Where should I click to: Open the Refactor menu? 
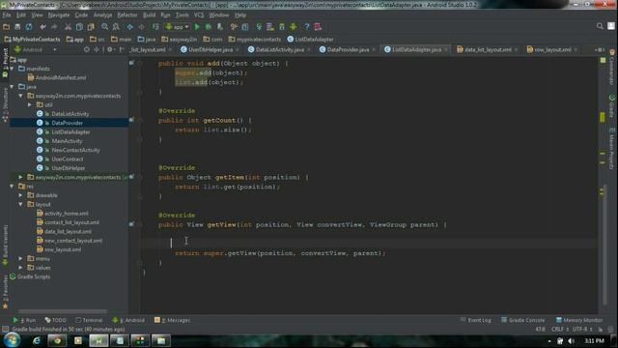126,15
